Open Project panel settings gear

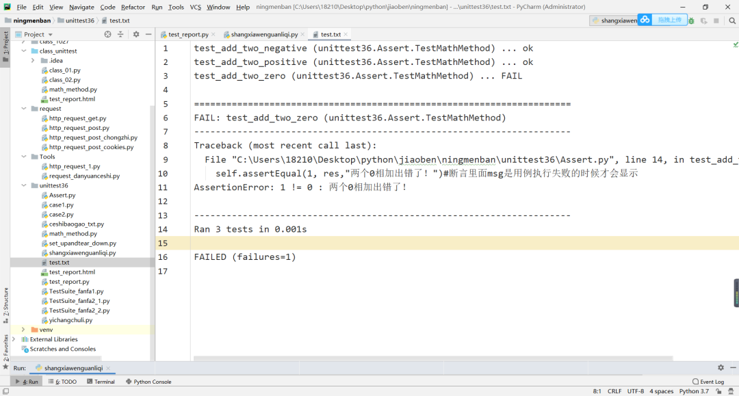pos(136,34)
